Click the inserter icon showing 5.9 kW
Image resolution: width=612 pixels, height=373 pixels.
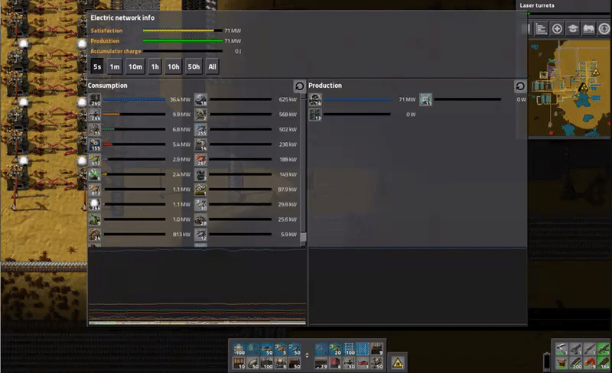point(200,235)
